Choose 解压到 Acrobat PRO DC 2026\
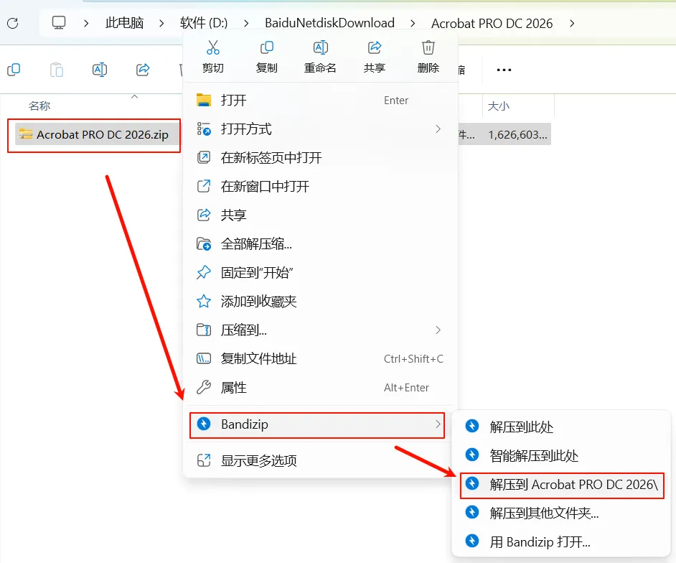 point(562,485)
